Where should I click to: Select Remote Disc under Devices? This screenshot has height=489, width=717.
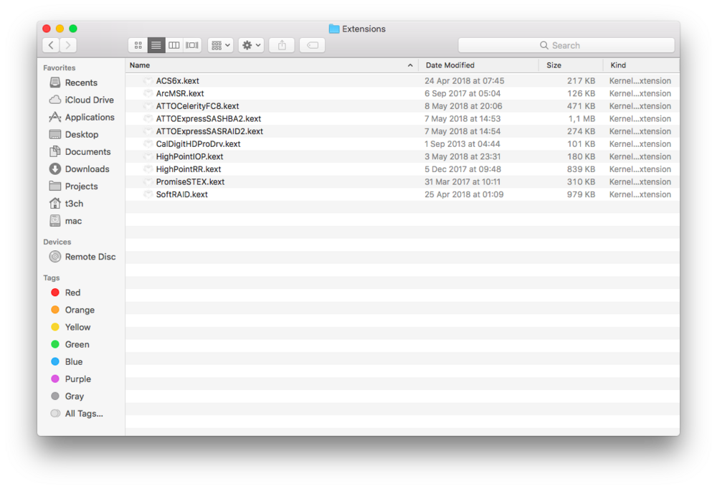(90, 257)
